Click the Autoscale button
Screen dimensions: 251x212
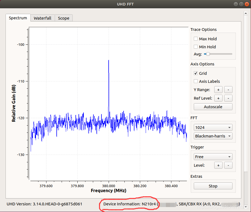(x=213, y=107)
